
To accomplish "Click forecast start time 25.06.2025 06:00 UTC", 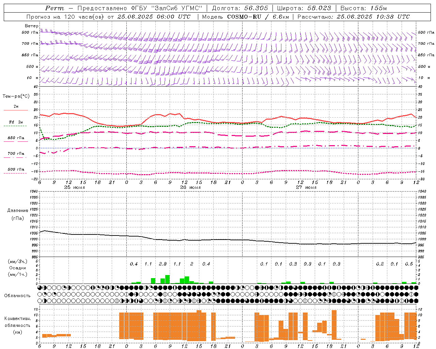I will 154,17.
